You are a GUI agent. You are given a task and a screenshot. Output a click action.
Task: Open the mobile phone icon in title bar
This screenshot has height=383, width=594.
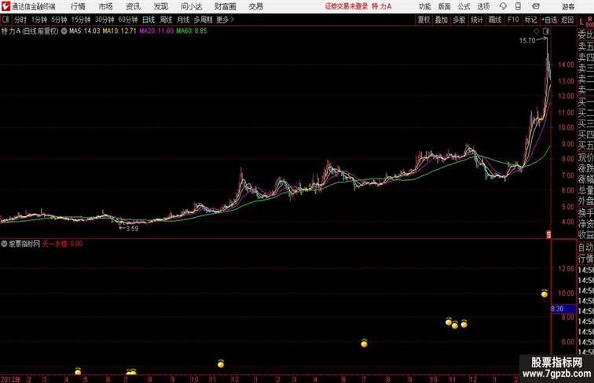518,6
